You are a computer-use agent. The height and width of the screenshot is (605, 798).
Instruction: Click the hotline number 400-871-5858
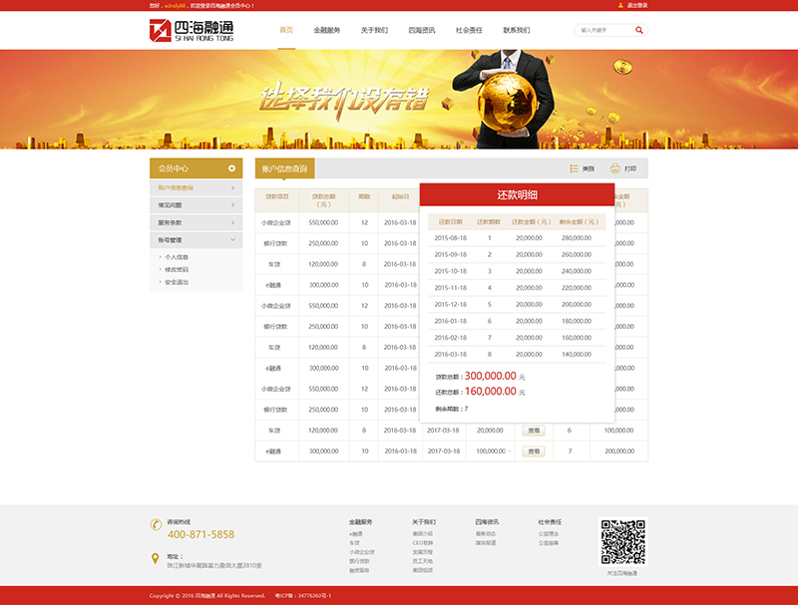pyautogui.click(x=201, y=534)
